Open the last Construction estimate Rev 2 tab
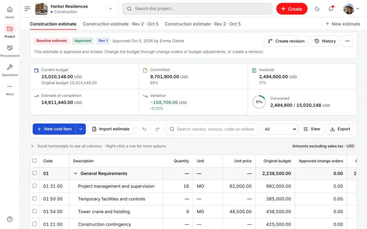This screenshot has width=367, height=229. click(203, 24)
